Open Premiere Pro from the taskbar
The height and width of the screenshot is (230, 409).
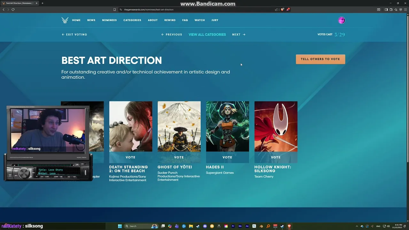[233, 226]
